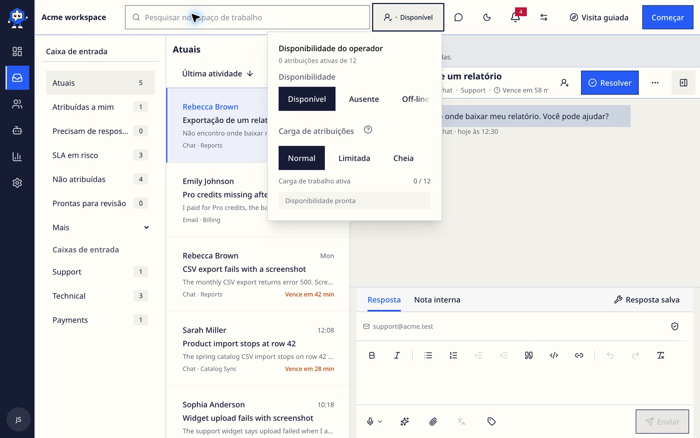Insert code block in reply editor
700x438 pixels.
[x=554, y=355]
